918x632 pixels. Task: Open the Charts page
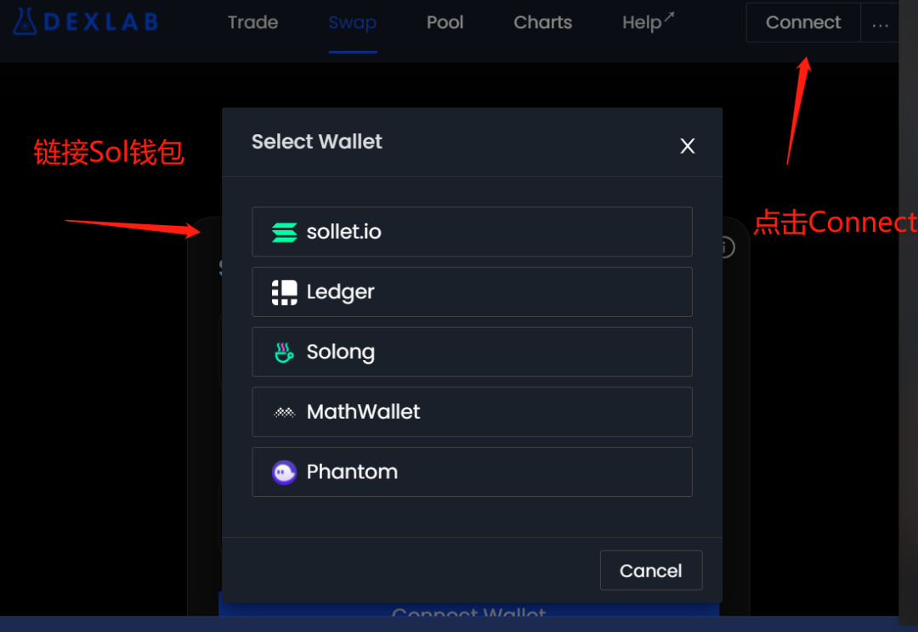(x=542, y=23)
